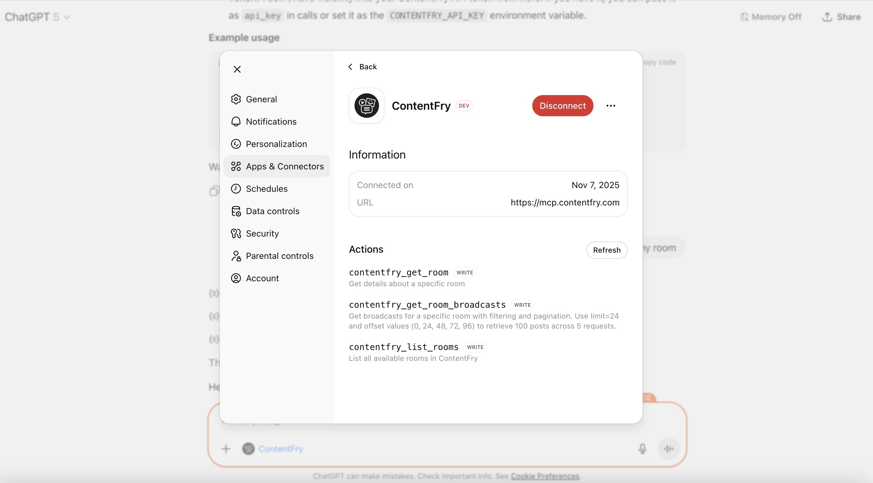The width and height of the screenshot is (873, 483).
Task: Click the General gear icon in sidebar
Action: point(236,99)
